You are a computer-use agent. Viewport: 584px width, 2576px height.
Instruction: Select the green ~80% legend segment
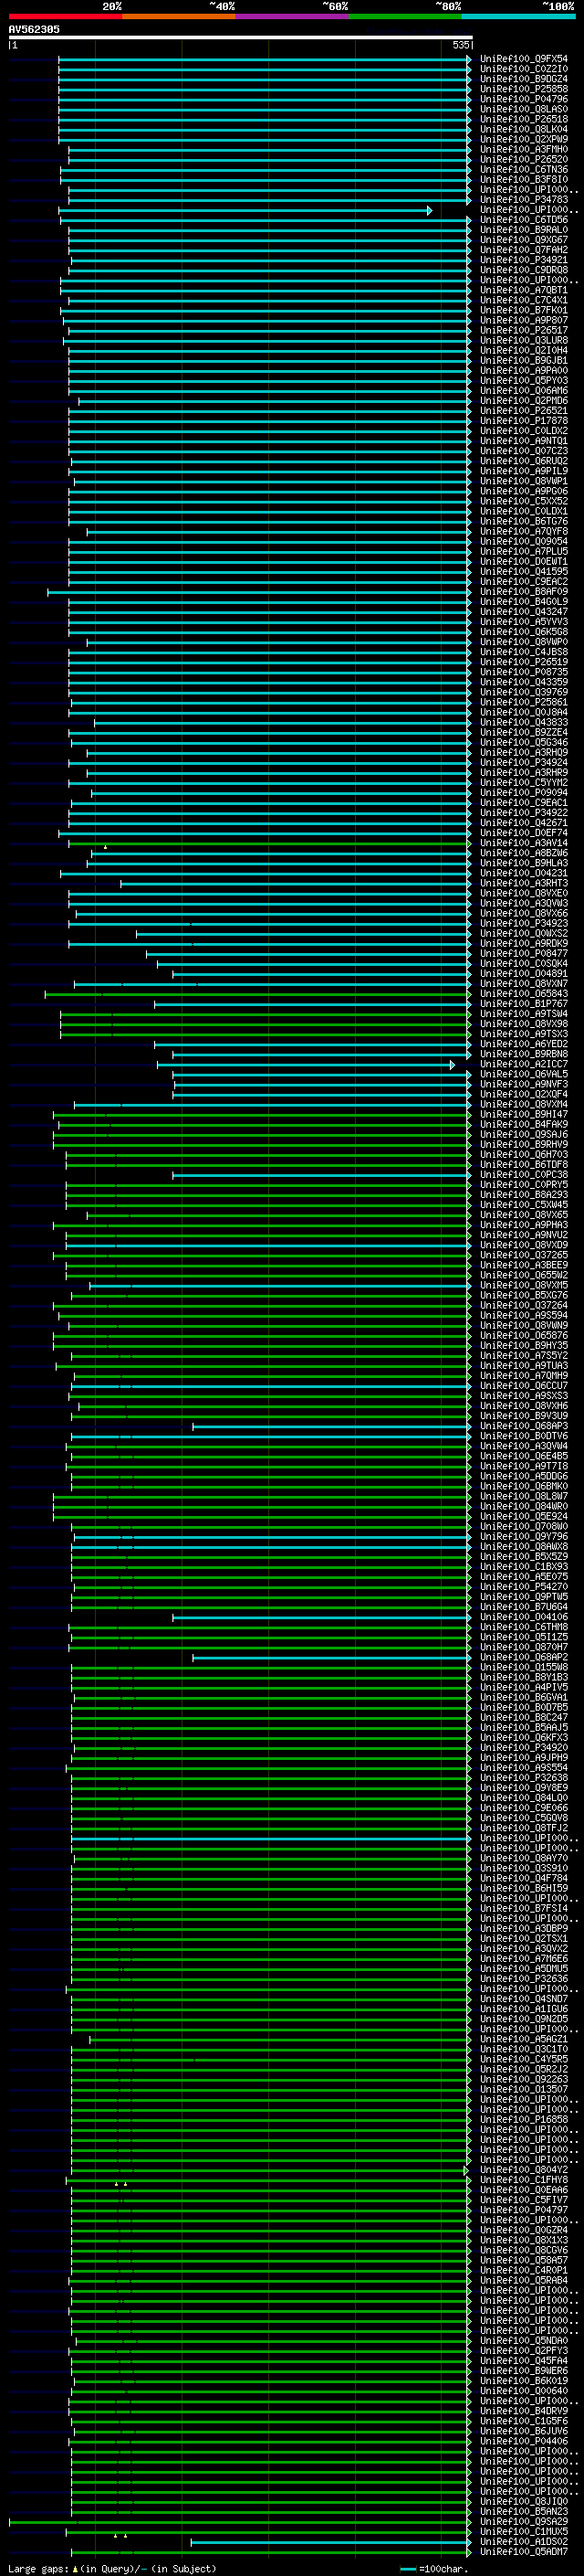pyautogui.click(x=405, y=16)
